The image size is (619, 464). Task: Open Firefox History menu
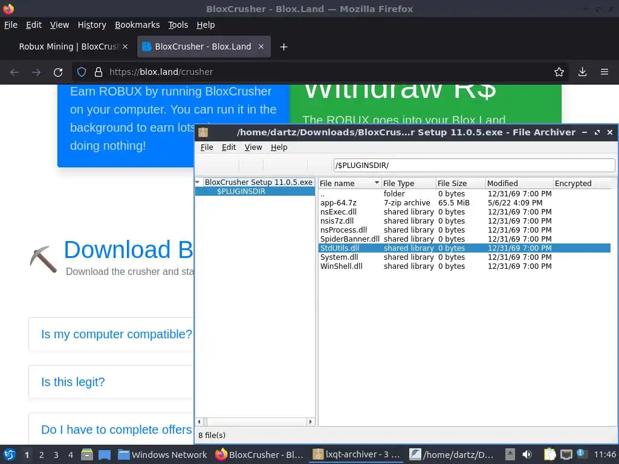92,25
